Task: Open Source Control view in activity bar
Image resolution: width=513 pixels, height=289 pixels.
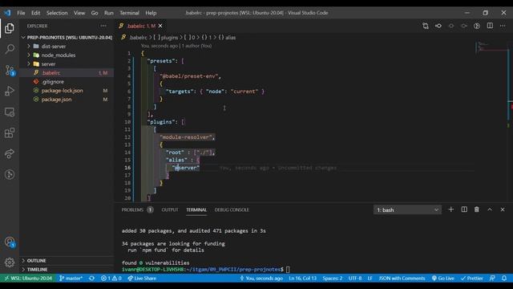Action: (10, 70)
